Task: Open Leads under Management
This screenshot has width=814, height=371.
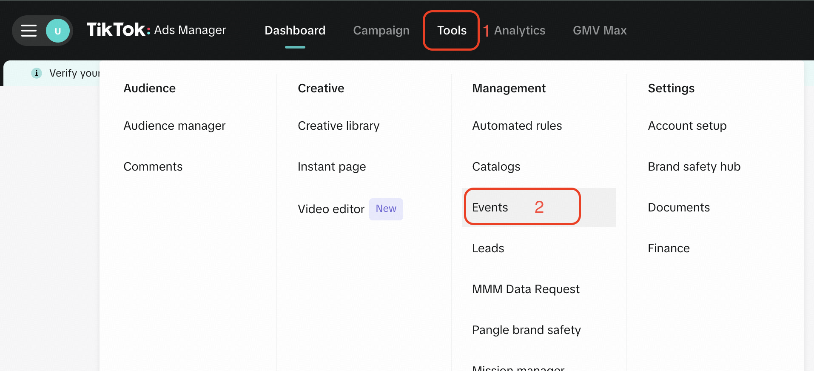Action: pyautogui.click(x=488, y=248)
